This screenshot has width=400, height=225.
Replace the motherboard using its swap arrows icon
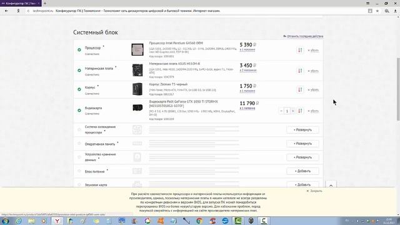pos(300,71)
